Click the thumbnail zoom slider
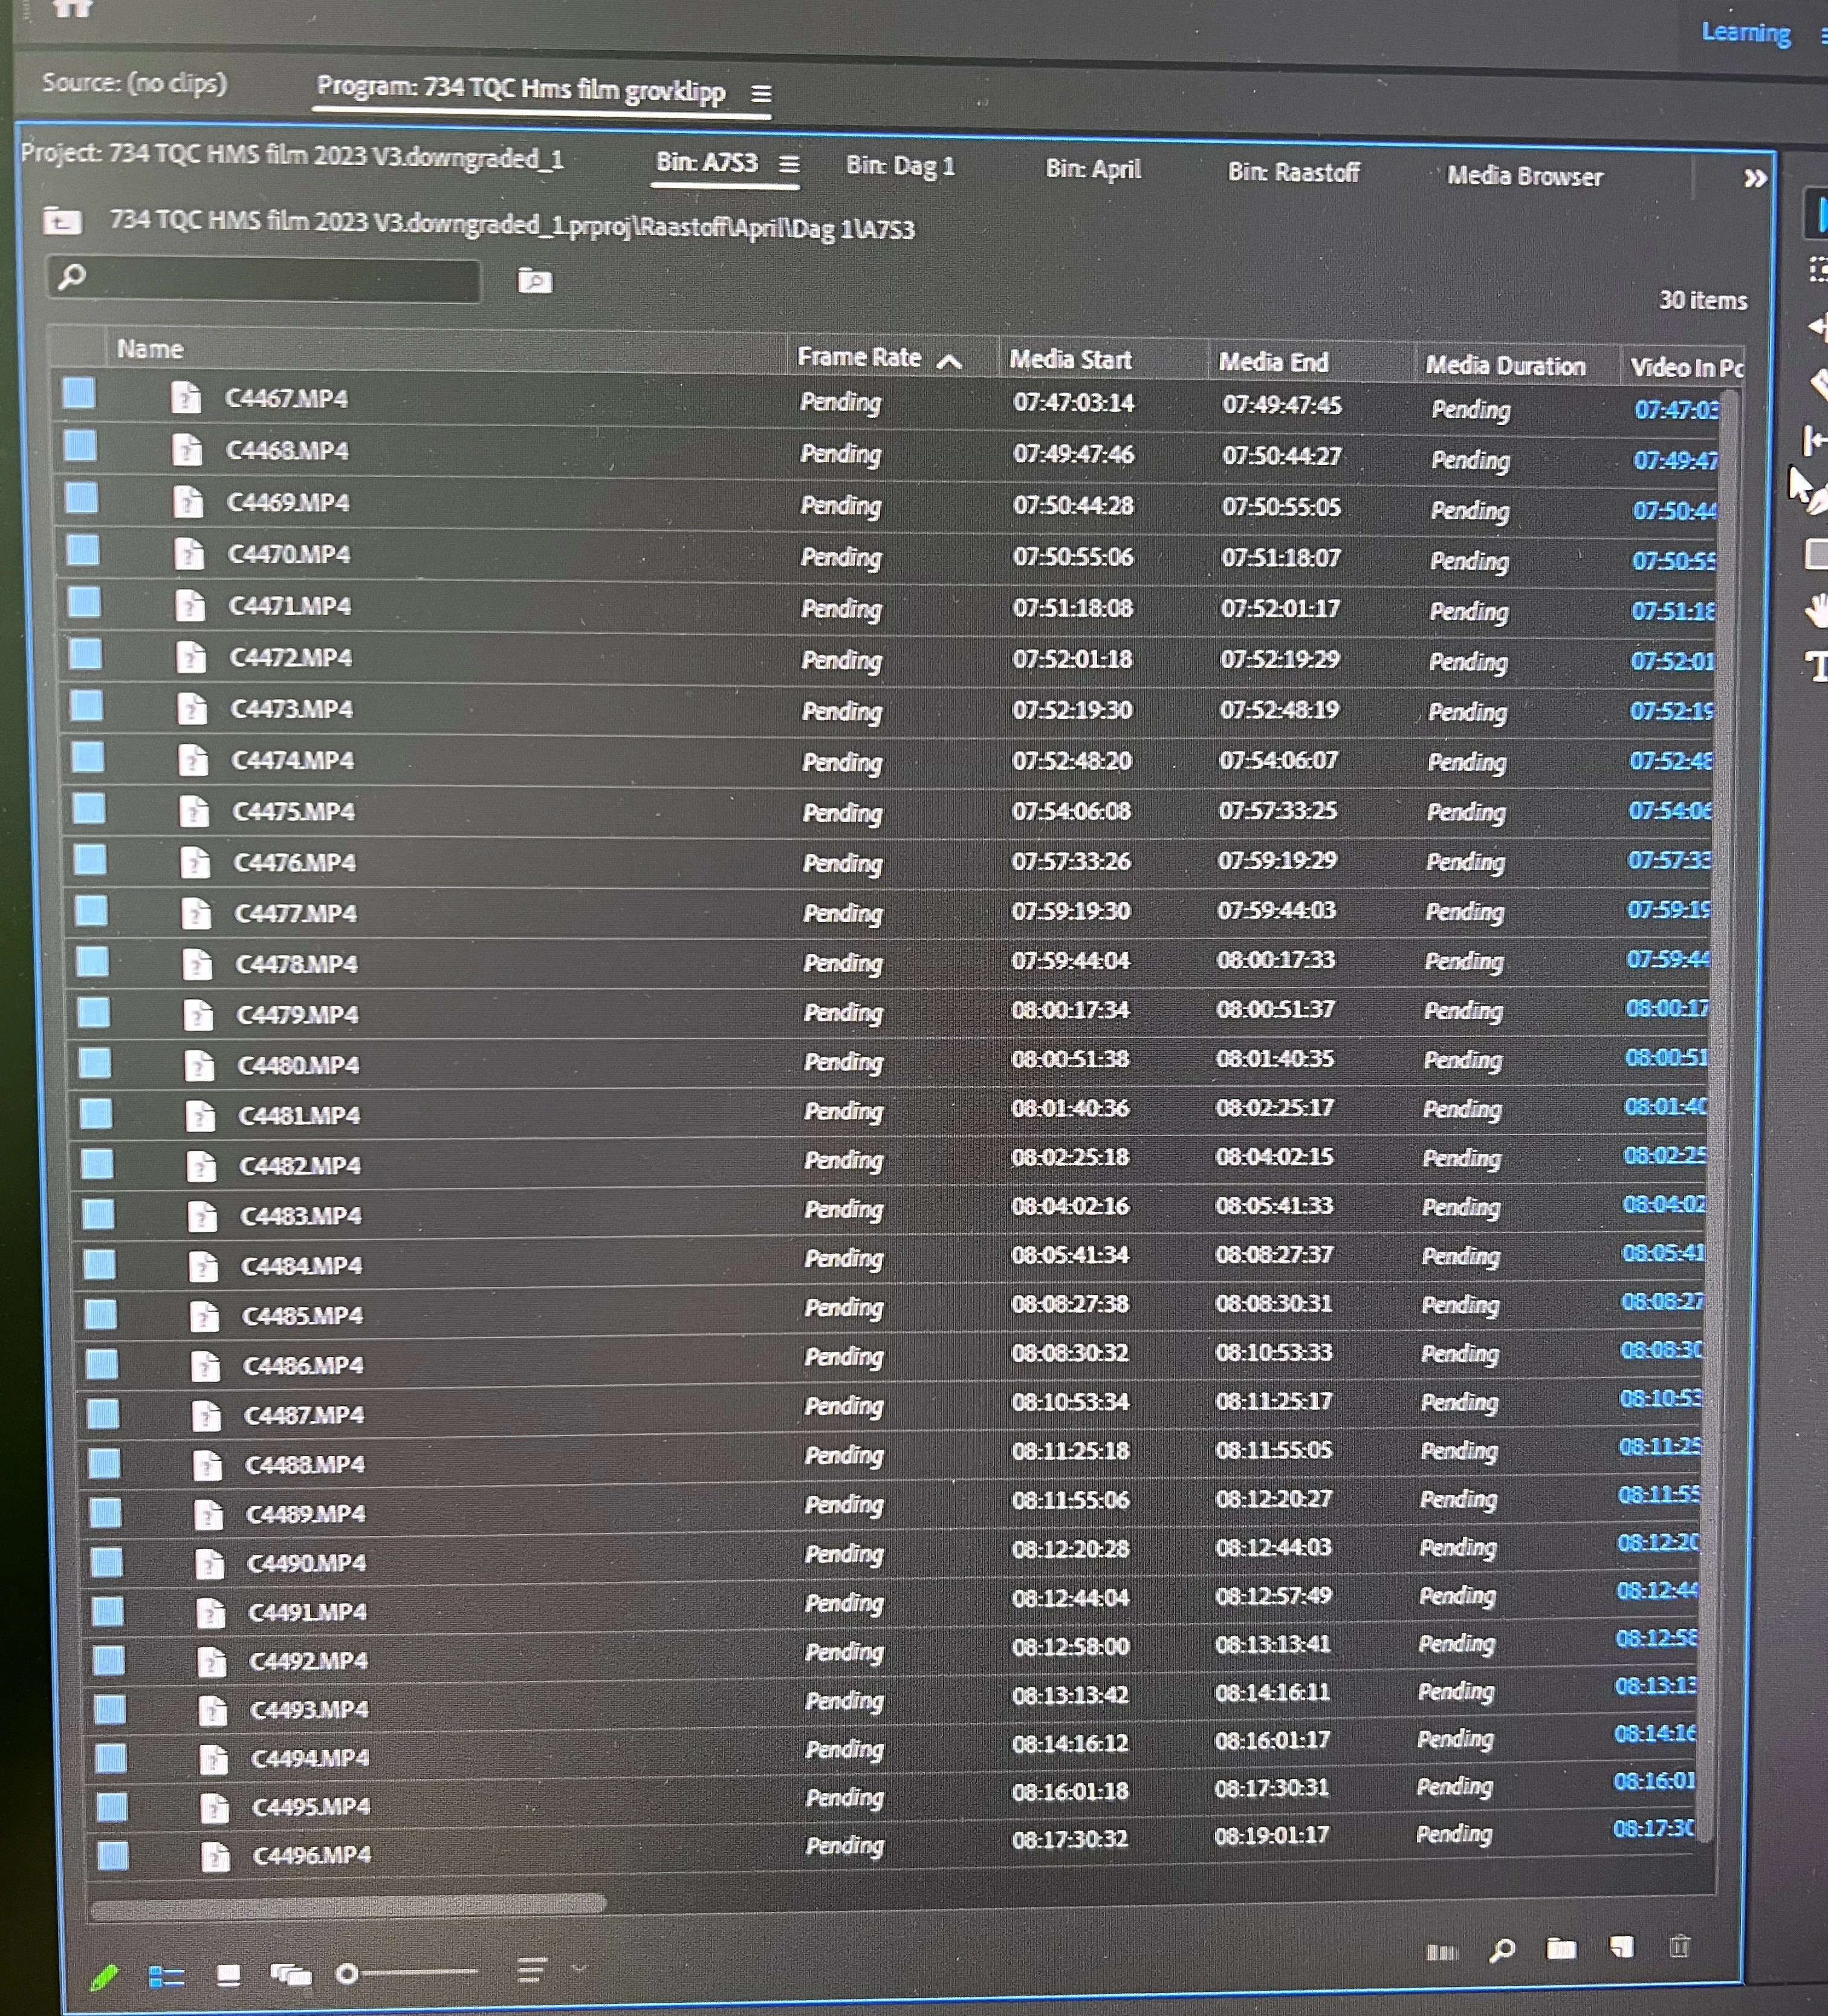 coord(410,1973)
